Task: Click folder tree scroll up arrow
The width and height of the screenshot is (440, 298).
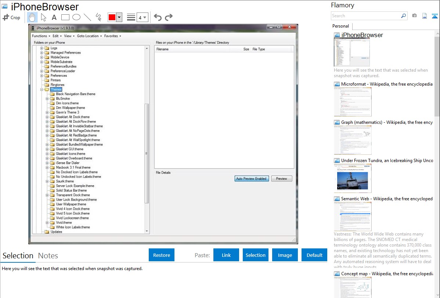Action: [147, 48]
